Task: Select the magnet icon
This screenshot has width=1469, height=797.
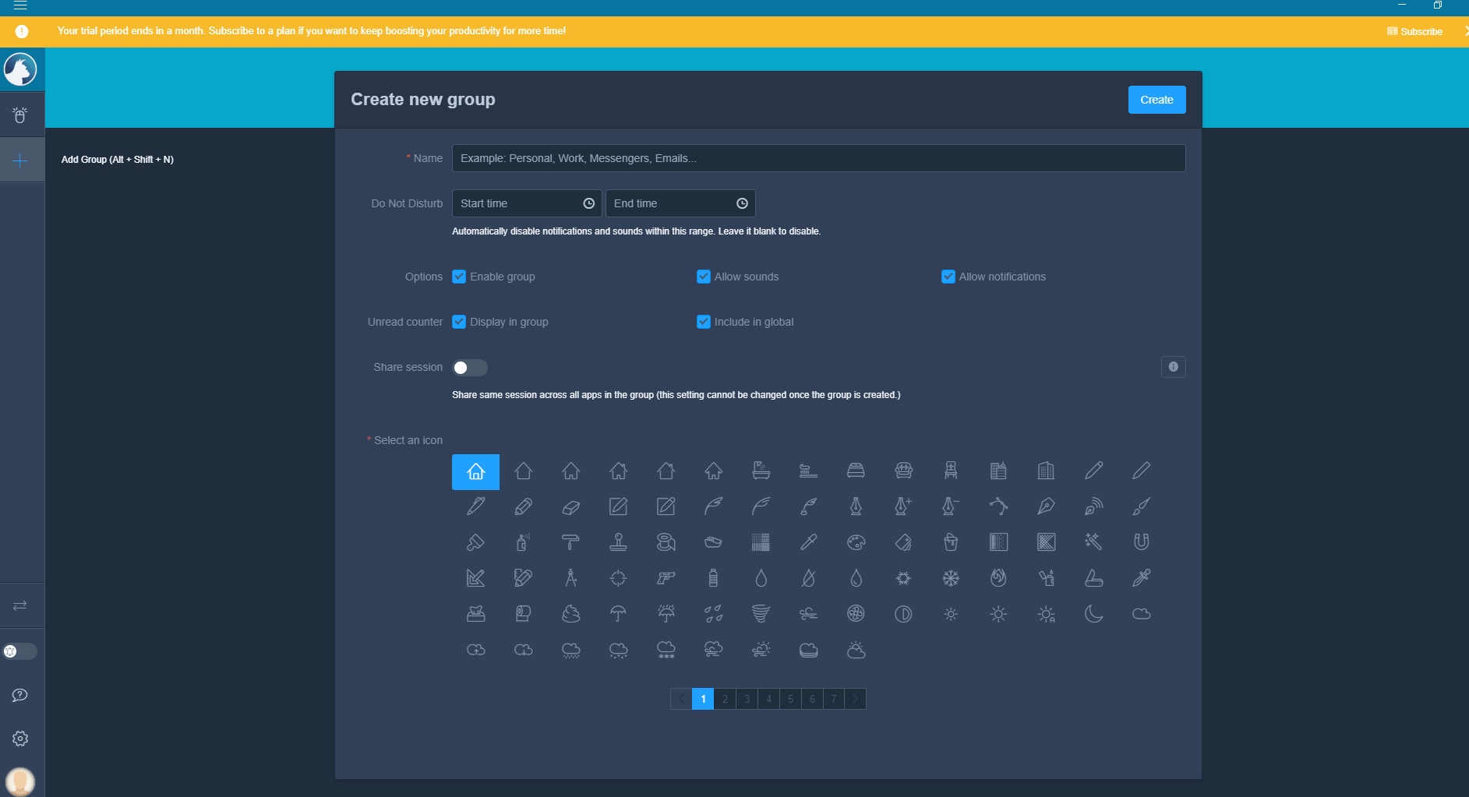Action: tap(1141, 542)
